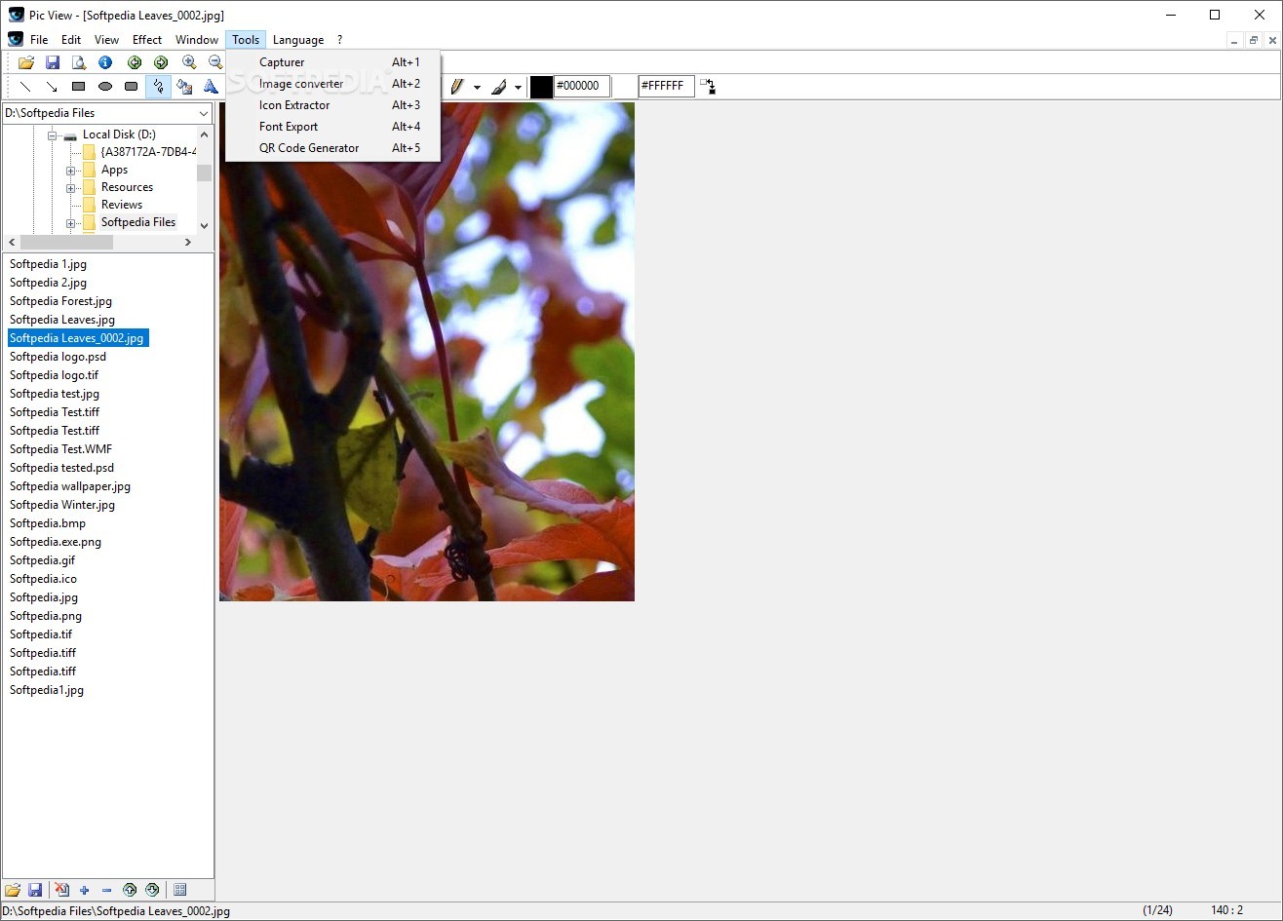Click the folder tree scroll right arrow
This screenshot has width=1283, height=921.
188,242
